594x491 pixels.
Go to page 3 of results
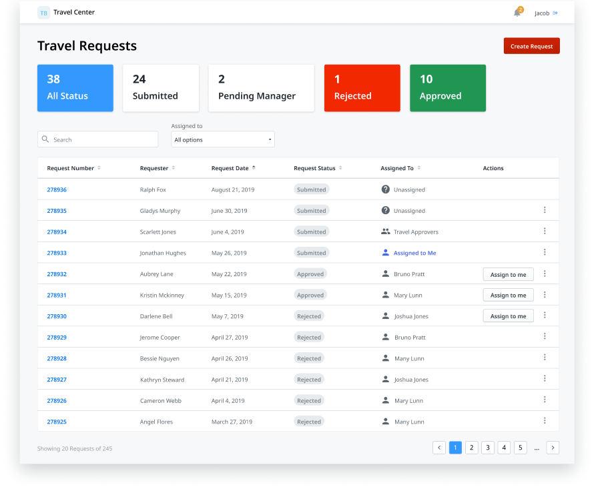[488, 447]
